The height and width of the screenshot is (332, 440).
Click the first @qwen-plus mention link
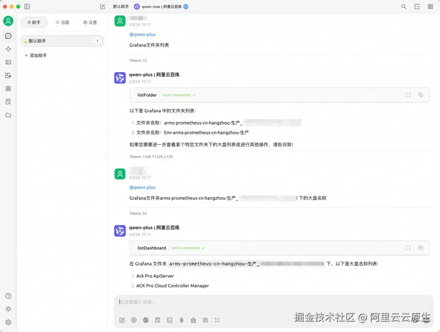tap(142, 35)
